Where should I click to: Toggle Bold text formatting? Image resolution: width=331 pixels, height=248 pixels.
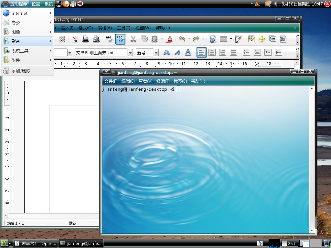tap(166, 52)
